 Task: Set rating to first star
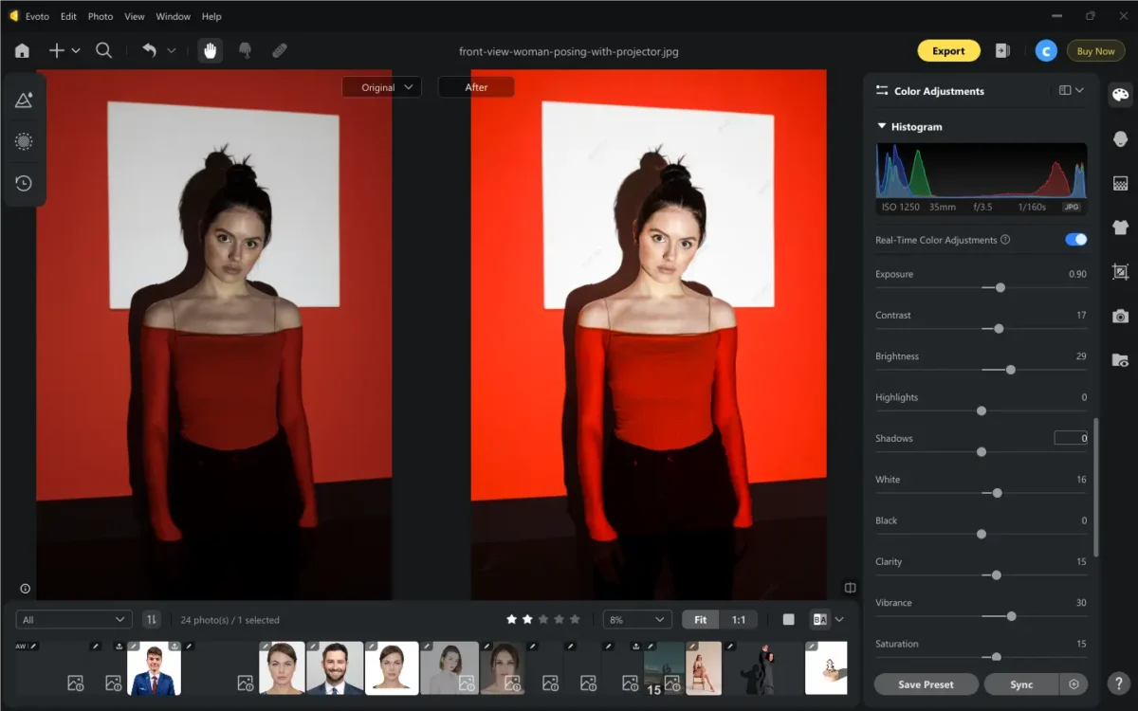(512, 619)
